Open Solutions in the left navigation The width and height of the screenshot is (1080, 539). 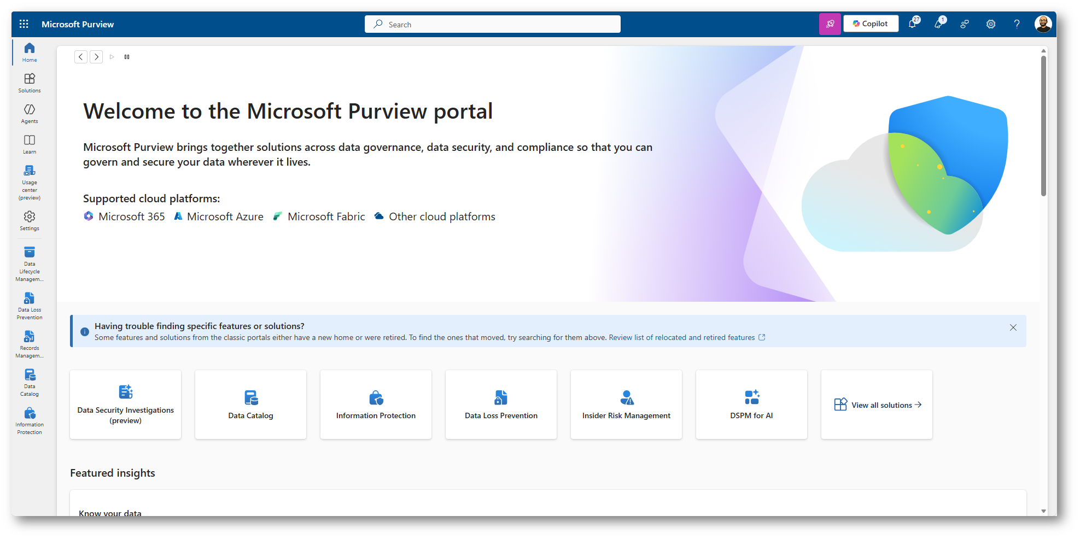[30, 83]
